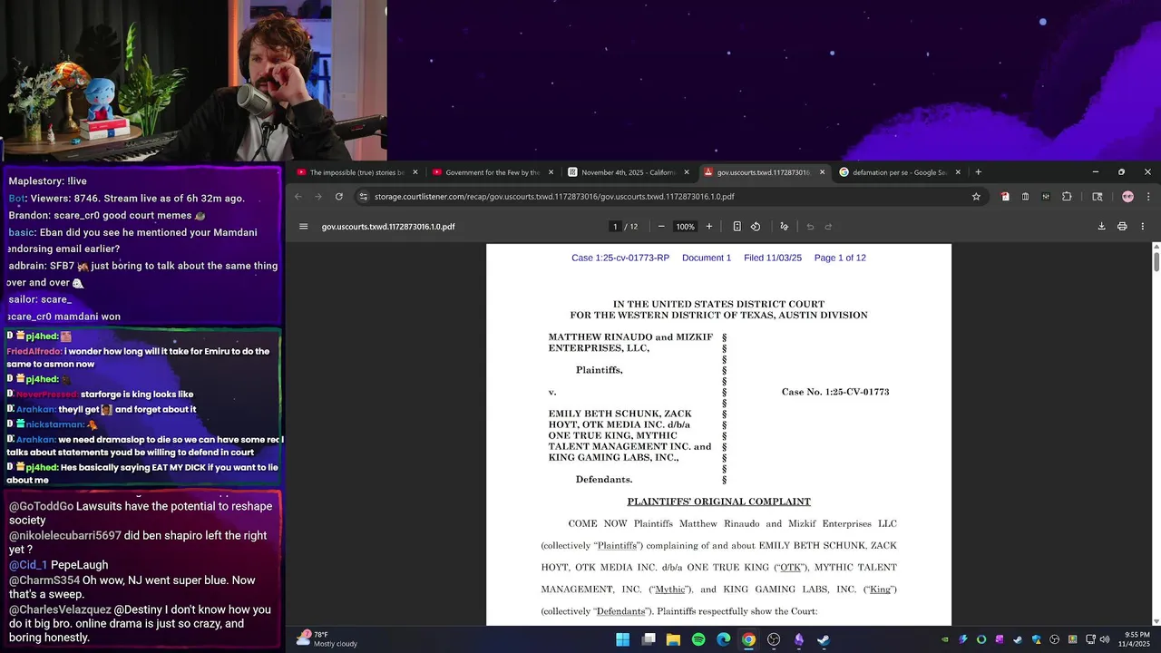This screenshot has height=653, width=1161.
Task: Undo the last PDF annotation
Action: click(x=810, y=227)
